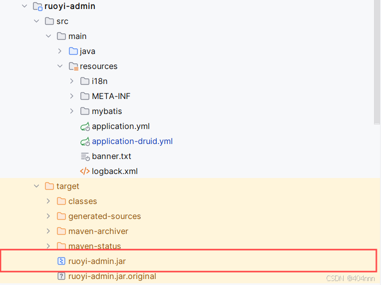
Task: Click the i18n folder icon
Action: point(85,81)
